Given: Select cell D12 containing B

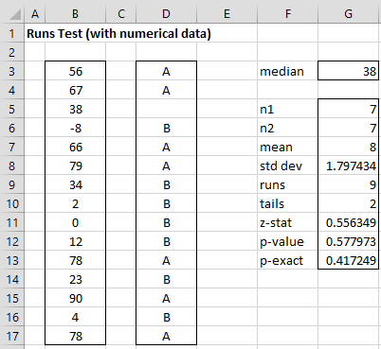Looking at the screenshot, I should pyautogui.click(x=167, y=241).
